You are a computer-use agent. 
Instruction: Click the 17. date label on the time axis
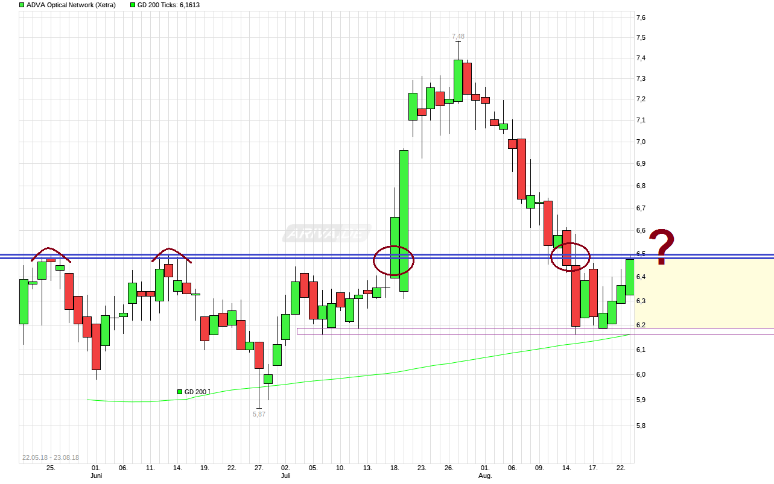594,468
